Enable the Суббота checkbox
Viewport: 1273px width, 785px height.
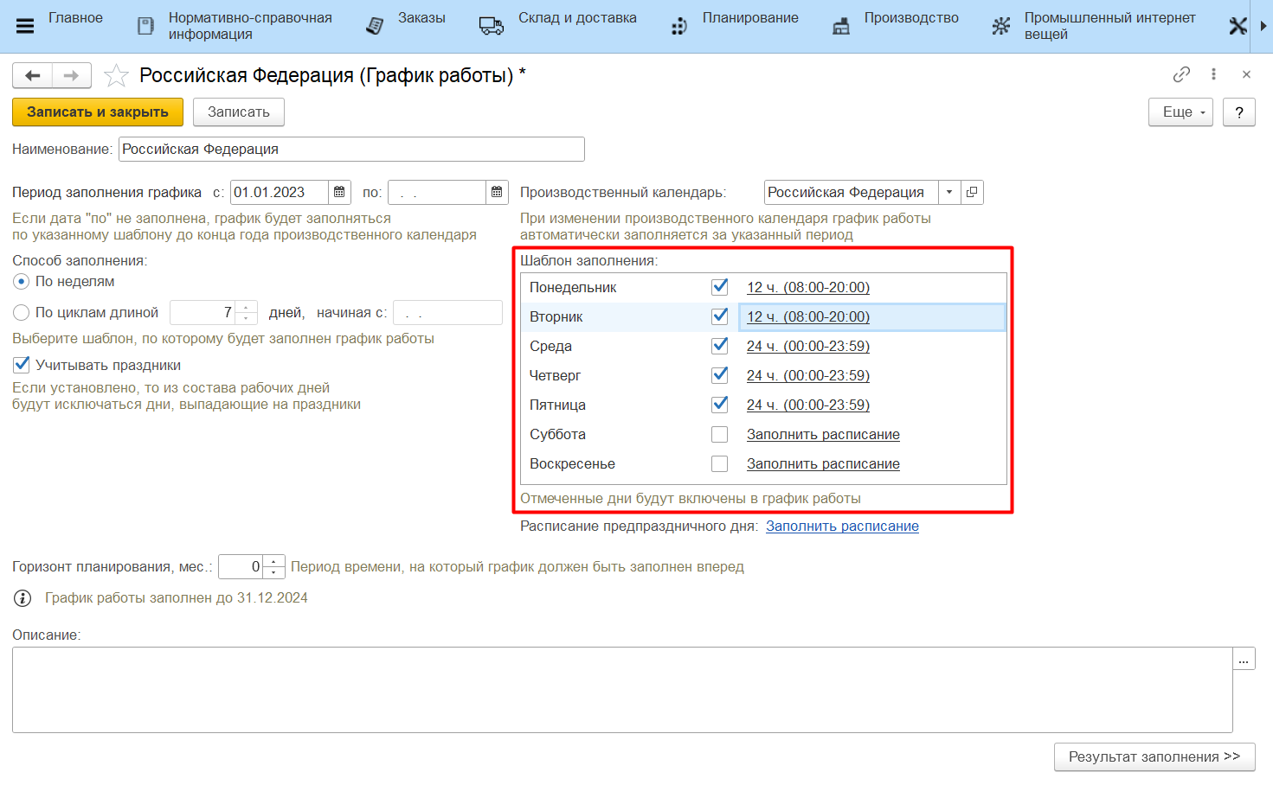719,434
